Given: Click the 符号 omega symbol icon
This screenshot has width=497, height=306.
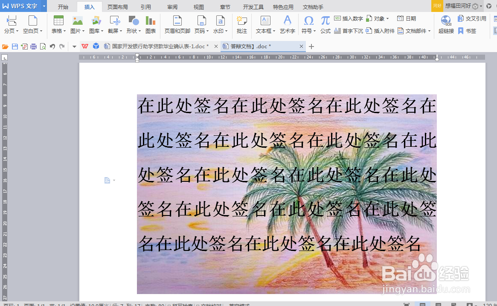Looking at the screenshot, I should (308, 21).
